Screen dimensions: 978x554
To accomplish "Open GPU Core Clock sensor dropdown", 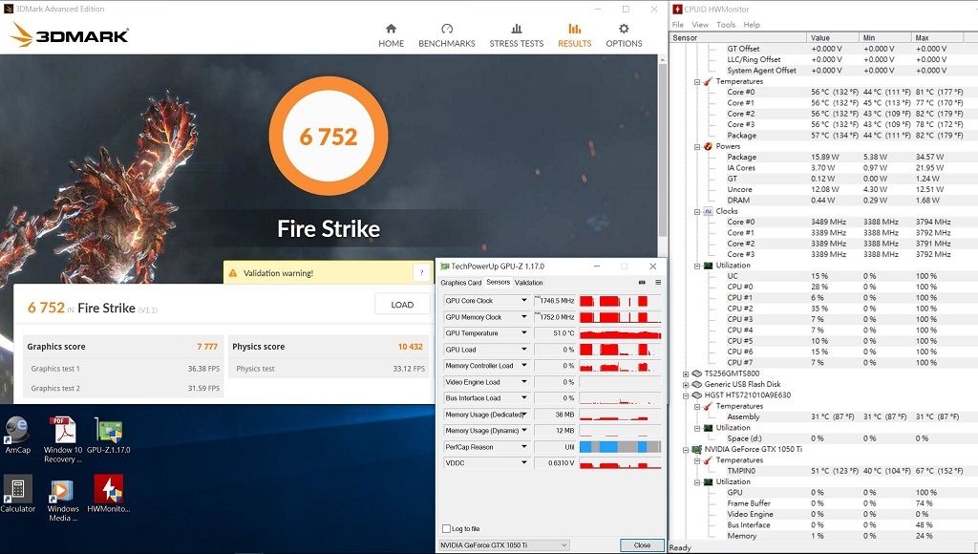I will (524, 301).
